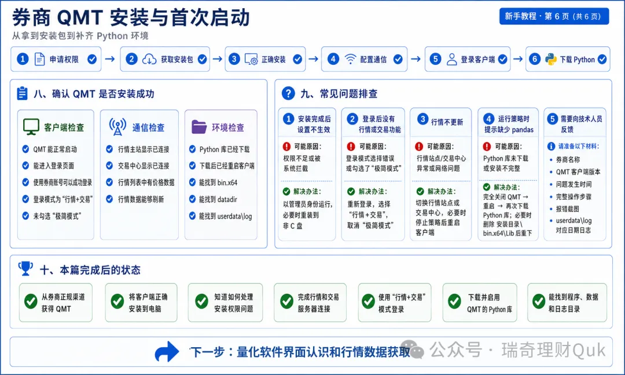The width and height of the screenshot is (625, 375).
Task: Click the bullet text 报错截图
Action: pos(568,209)
